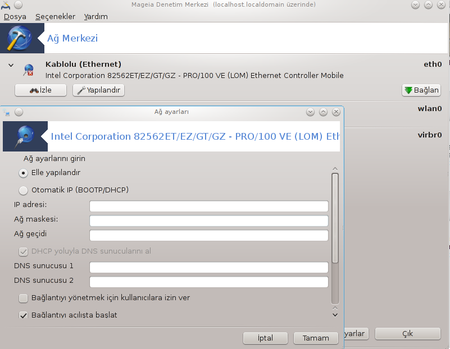The width and height of the screenshot is (450, 349).
Task: Open the Seçenekler menu
Action: click(x=55, y=17)
